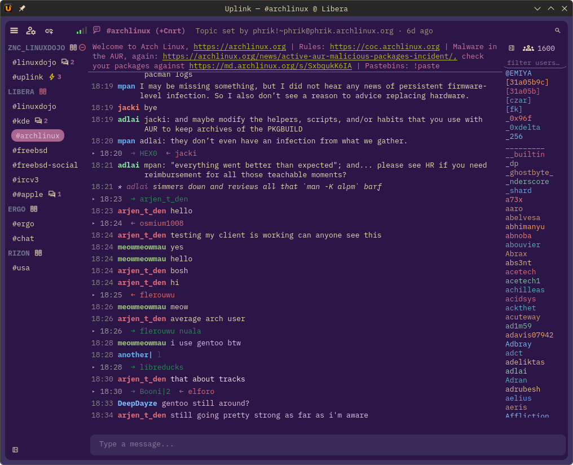Click the chat bubble icon beside #archlinux
Screen dimensions: 573x465
[96, 30]
